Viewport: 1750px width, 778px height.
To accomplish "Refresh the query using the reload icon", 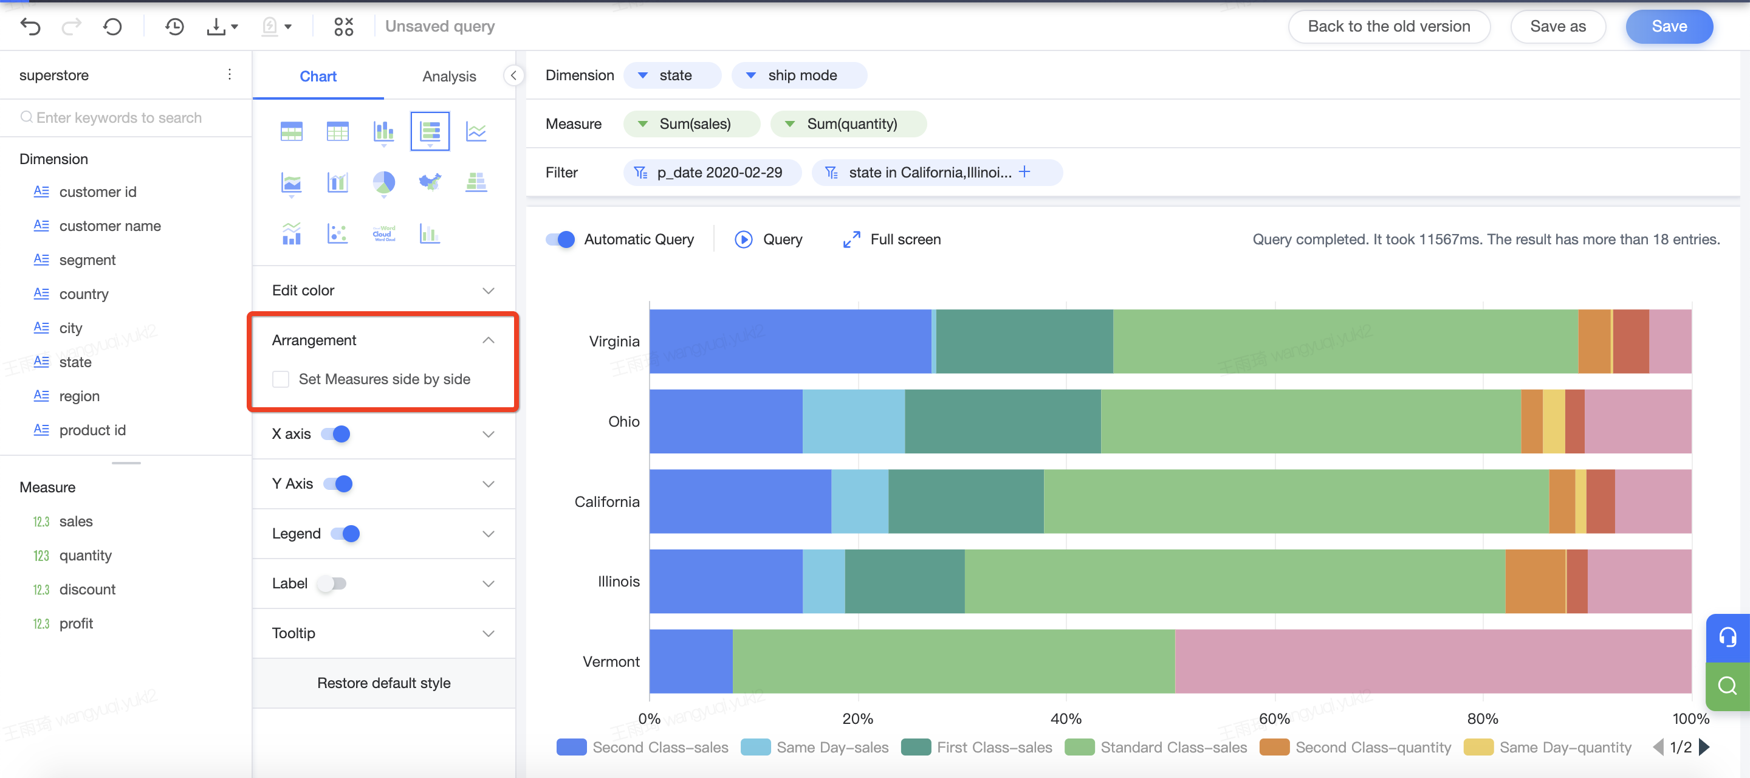I will tap(113, 27).
